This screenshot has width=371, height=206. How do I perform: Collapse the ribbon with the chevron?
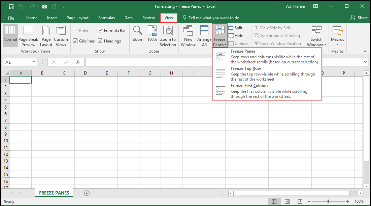coord(365,51)
